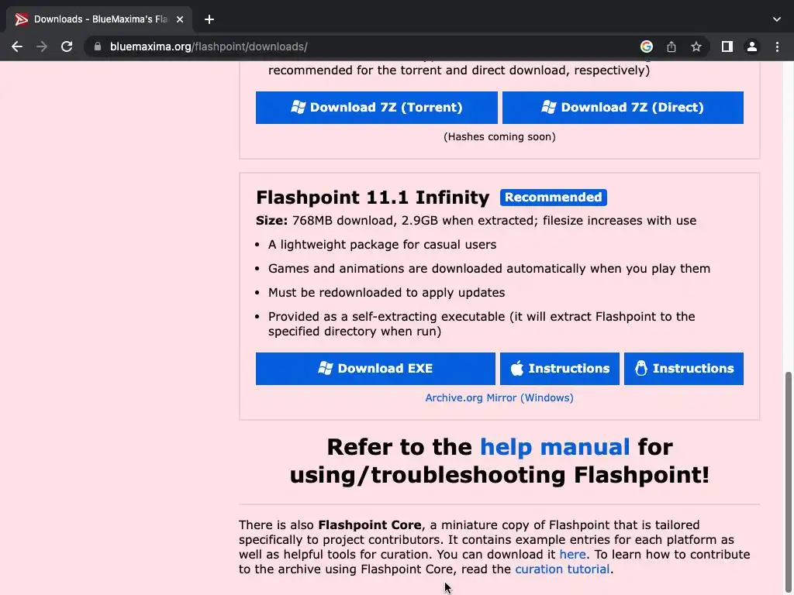The height and width of the screenshot is (595, 794).
Task: Click 'Must be redownloaded to apply updates'
Action: point(386,293)
